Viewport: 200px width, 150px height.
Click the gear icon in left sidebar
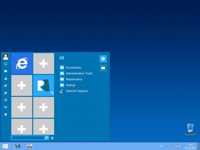tap(5, 114)
